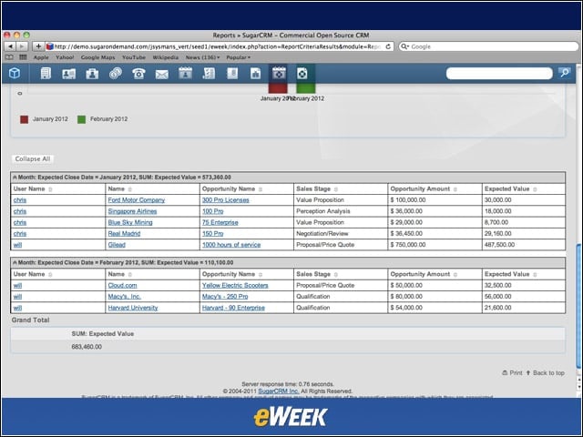
Task: Open the Yellow Electric Scooters opportunity
Action: coord(235,285)
